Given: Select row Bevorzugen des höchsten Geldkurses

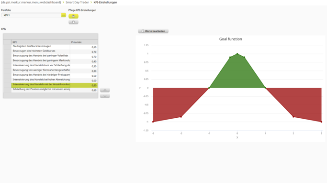Looking at the screenshot, I should (55, 51).
